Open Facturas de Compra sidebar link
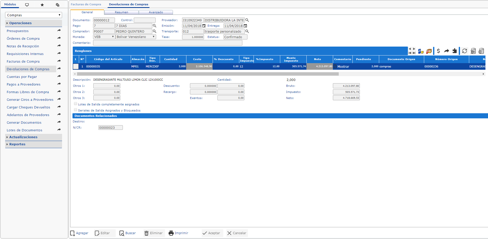 (23, 61)
